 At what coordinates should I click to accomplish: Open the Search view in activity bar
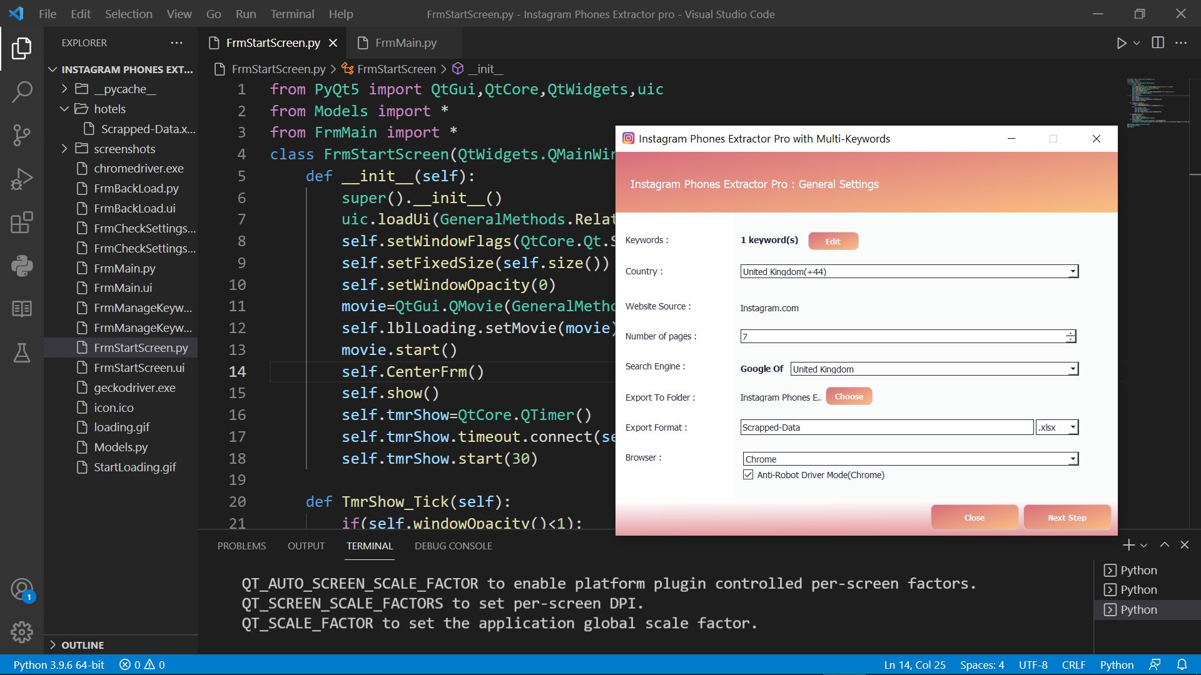coord(22,92)
